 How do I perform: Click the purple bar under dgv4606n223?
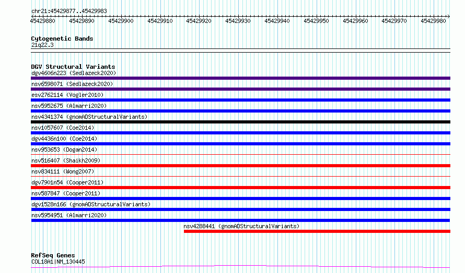click(x=240, y=78)
